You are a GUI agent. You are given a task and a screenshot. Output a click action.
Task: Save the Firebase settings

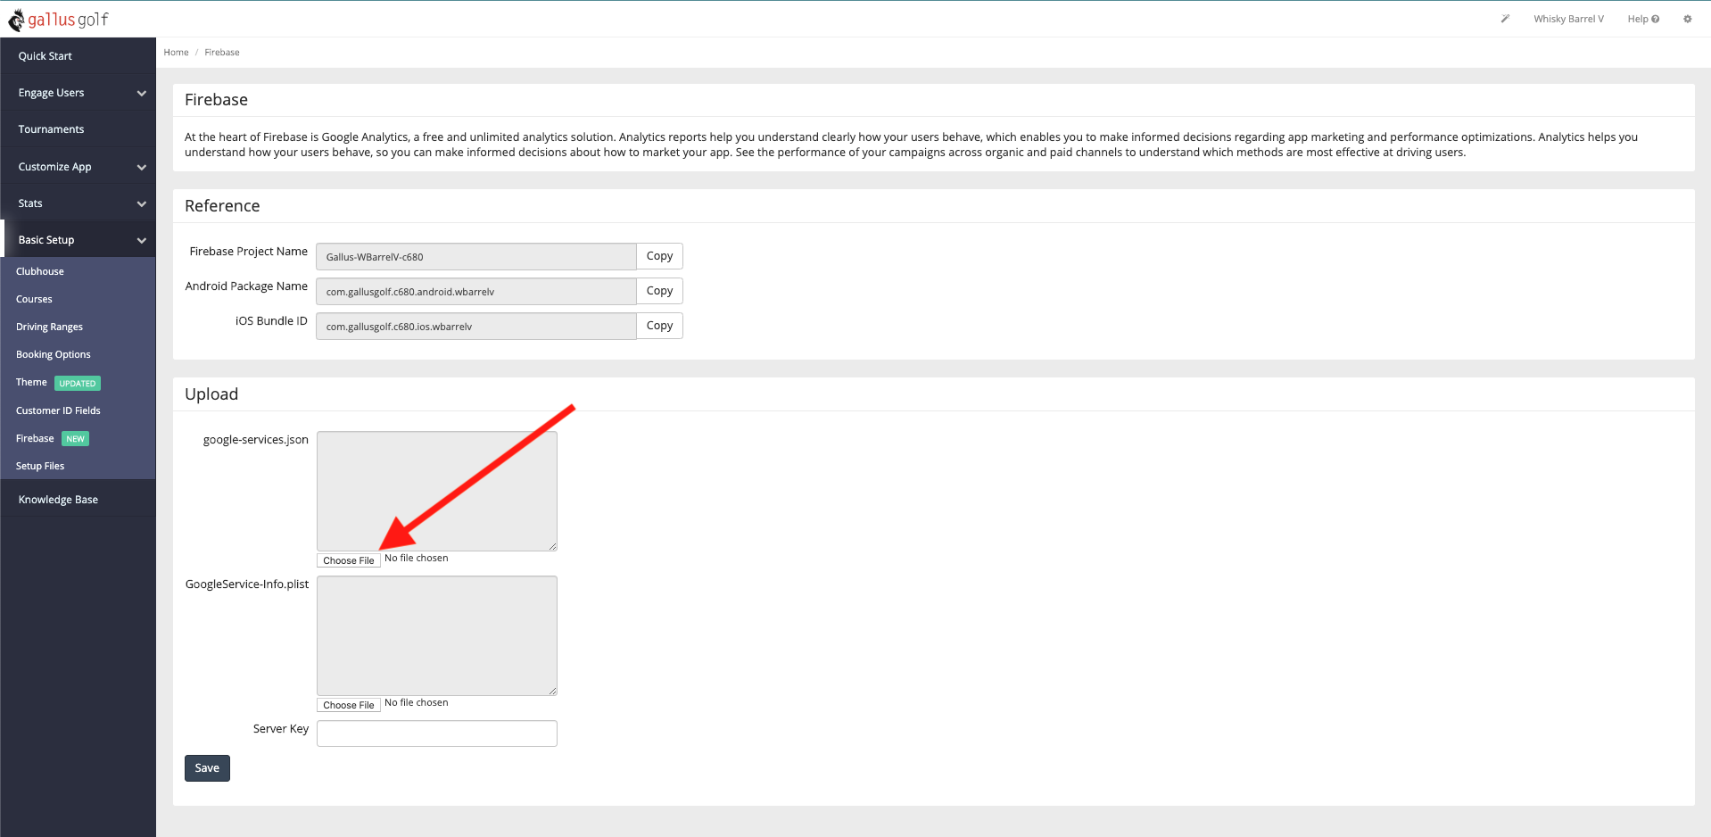(x=207, y=768)
